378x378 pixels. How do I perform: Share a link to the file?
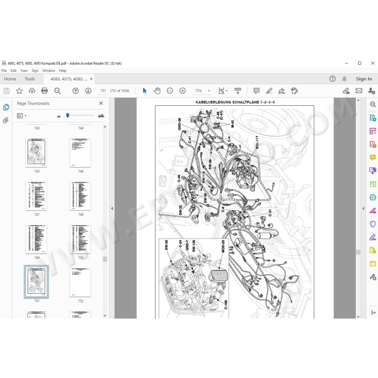click(x=346, y=91)
